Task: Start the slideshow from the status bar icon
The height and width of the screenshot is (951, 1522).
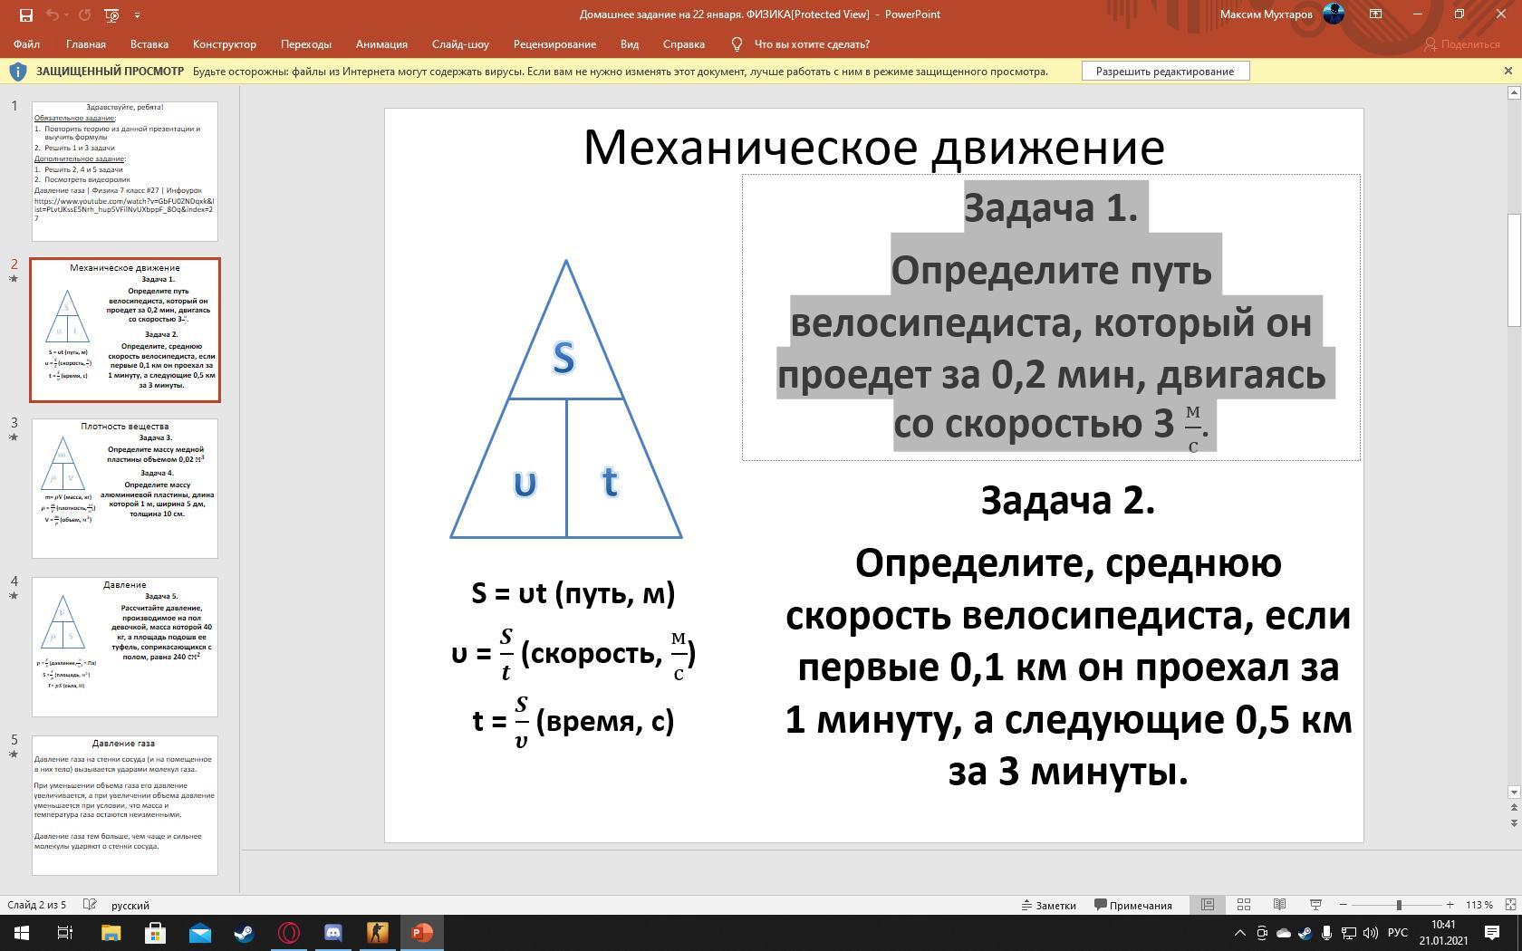Action: tap(1315, 905)
